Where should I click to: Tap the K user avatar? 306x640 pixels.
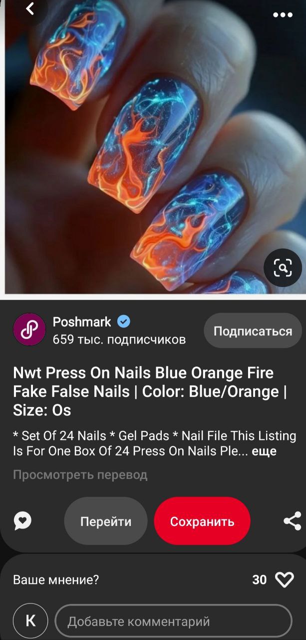tap(30, 621)
